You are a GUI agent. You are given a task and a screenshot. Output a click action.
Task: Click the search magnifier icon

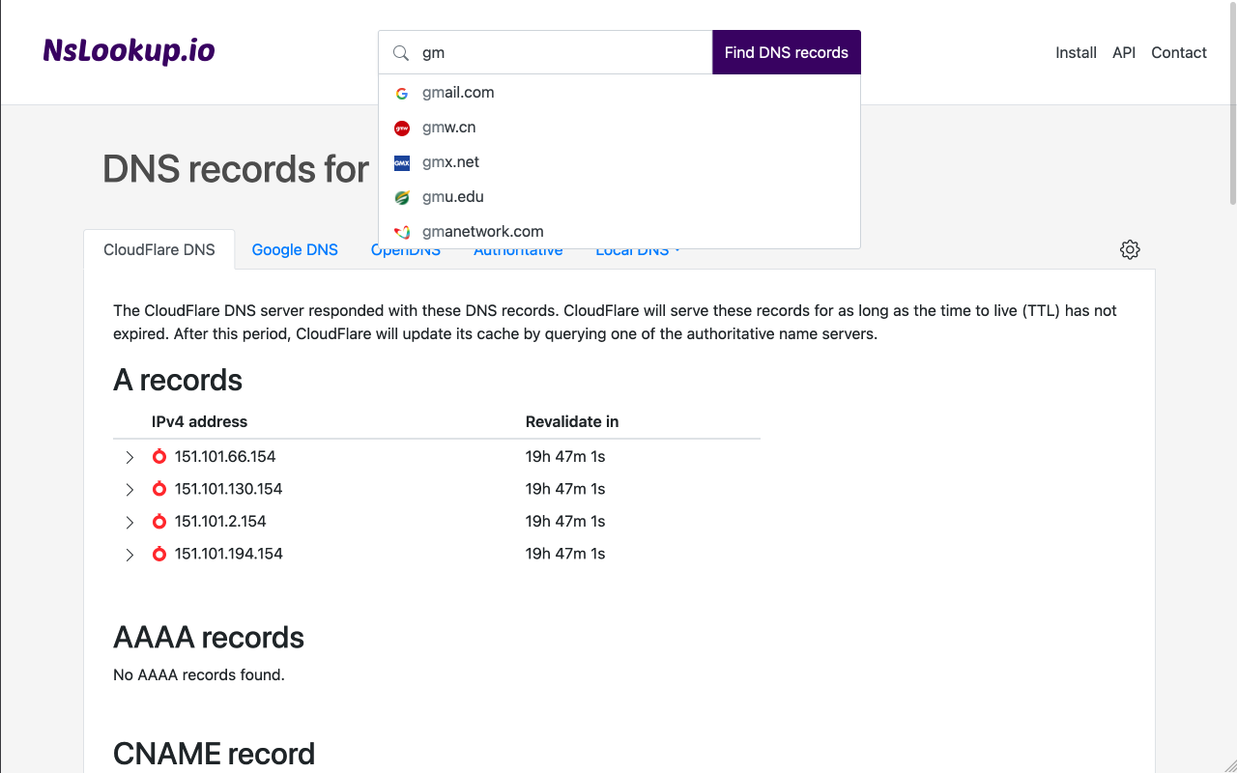click(400, 53)
